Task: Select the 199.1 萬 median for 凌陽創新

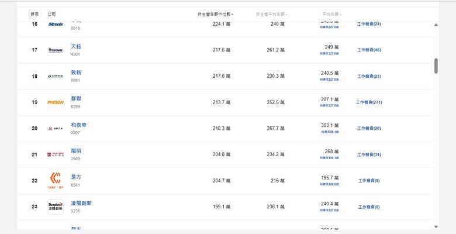Action: [x=222, y=207]
